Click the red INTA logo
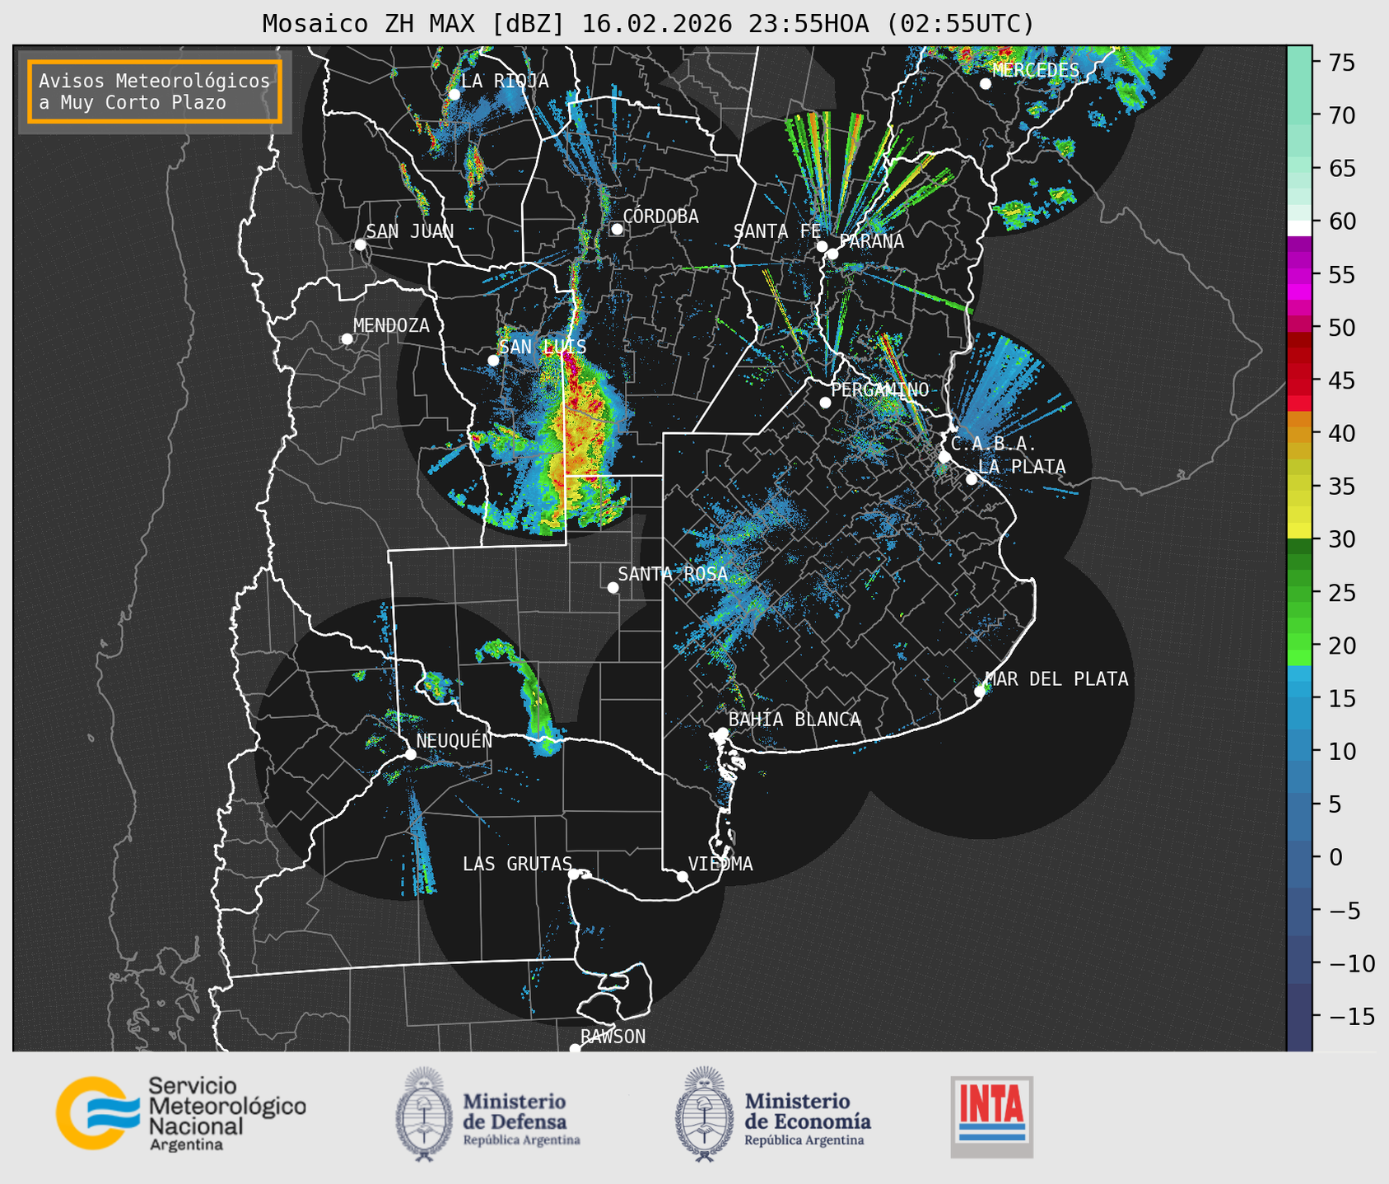 (x=991, y=1116)
